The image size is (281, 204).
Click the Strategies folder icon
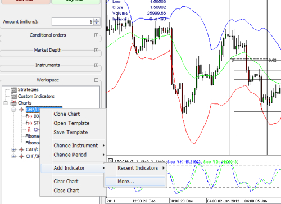coord(13,89)
